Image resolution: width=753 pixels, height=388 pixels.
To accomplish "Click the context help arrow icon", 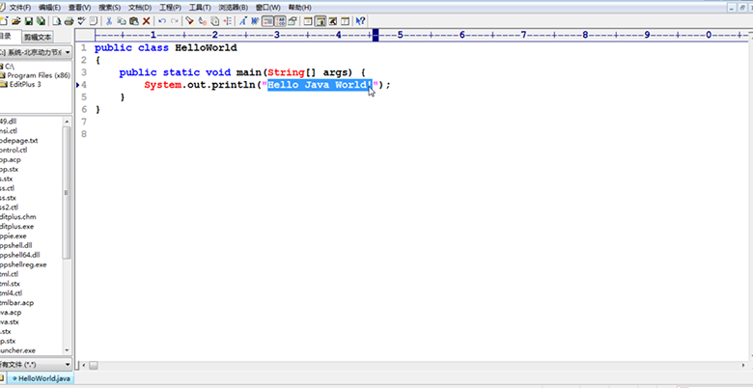I will (360, 21).
